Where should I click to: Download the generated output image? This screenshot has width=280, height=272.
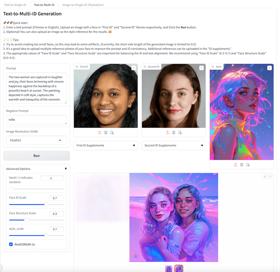pyautogui.click(x=265, y=176)
